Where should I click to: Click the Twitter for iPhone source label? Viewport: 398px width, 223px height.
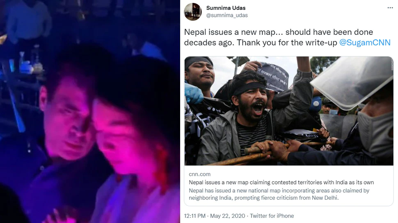[272, 216]
